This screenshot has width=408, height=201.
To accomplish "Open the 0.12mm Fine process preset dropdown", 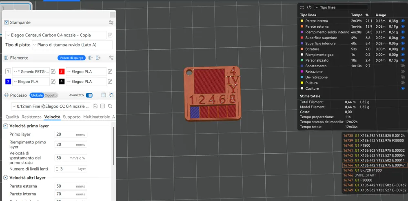I will click(51, 106).
